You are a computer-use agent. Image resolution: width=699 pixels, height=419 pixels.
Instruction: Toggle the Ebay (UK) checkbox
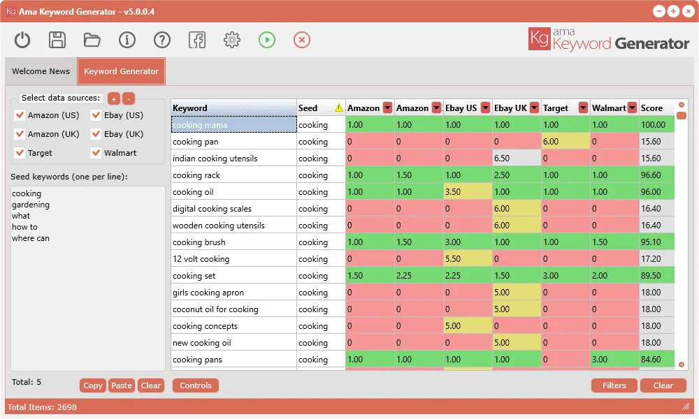point(96,134)
